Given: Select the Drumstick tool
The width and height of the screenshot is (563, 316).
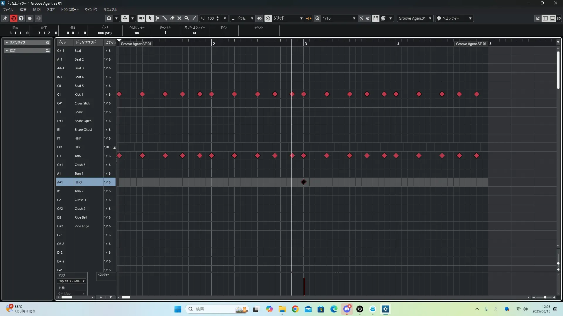Looking at the screenshot, I should coord(165,18).
